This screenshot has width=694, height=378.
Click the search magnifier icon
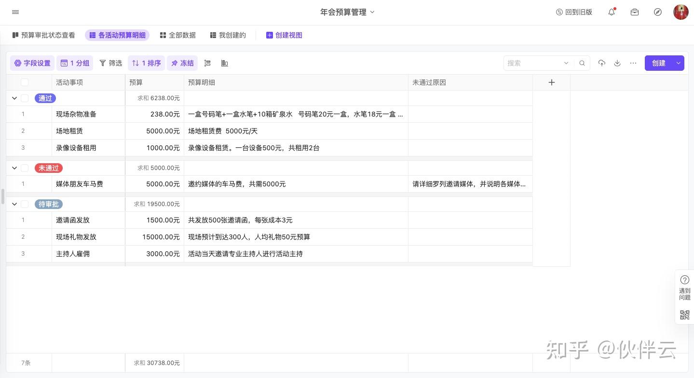pyautogui.click(x=582, y=63)
